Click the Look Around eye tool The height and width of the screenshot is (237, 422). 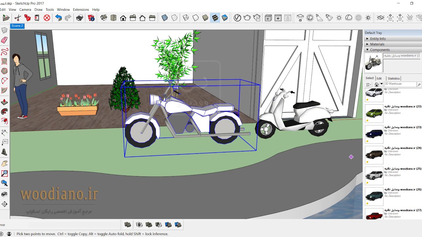point(4,194)
